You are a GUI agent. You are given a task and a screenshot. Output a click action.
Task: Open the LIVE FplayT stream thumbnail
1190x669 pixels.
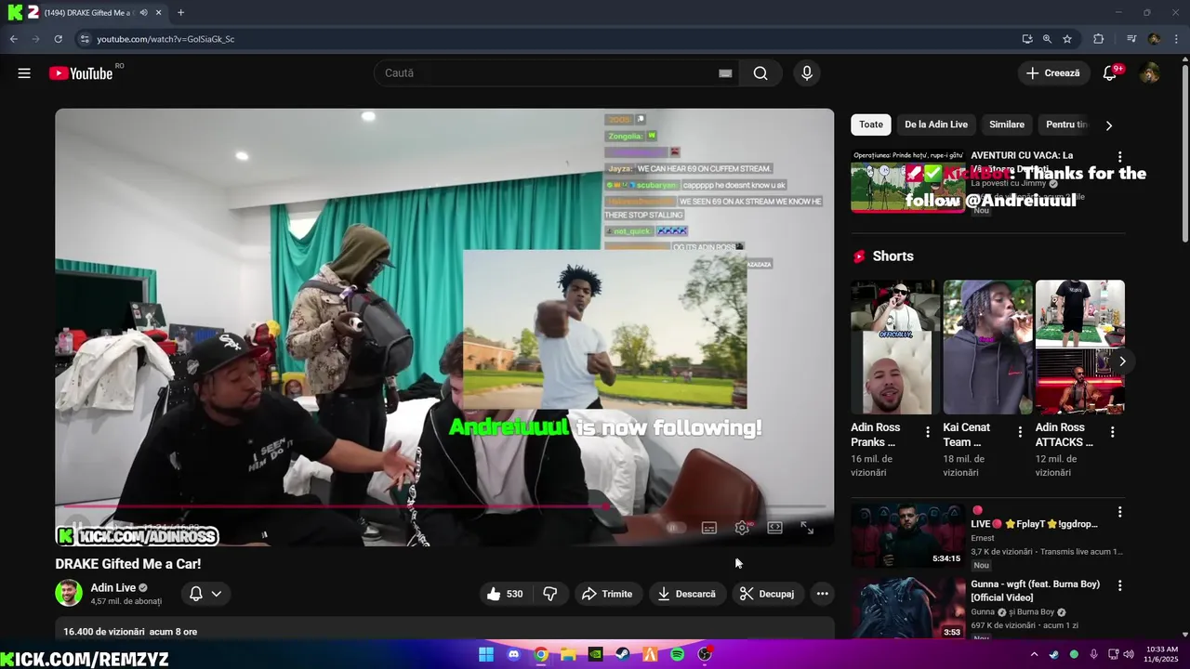click(908, 535)
